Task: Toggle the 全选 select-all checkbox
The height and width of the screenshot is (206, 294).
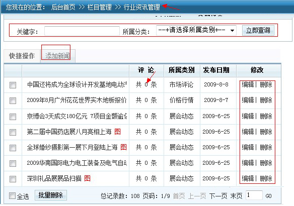Action: click(x=12, y=196)
